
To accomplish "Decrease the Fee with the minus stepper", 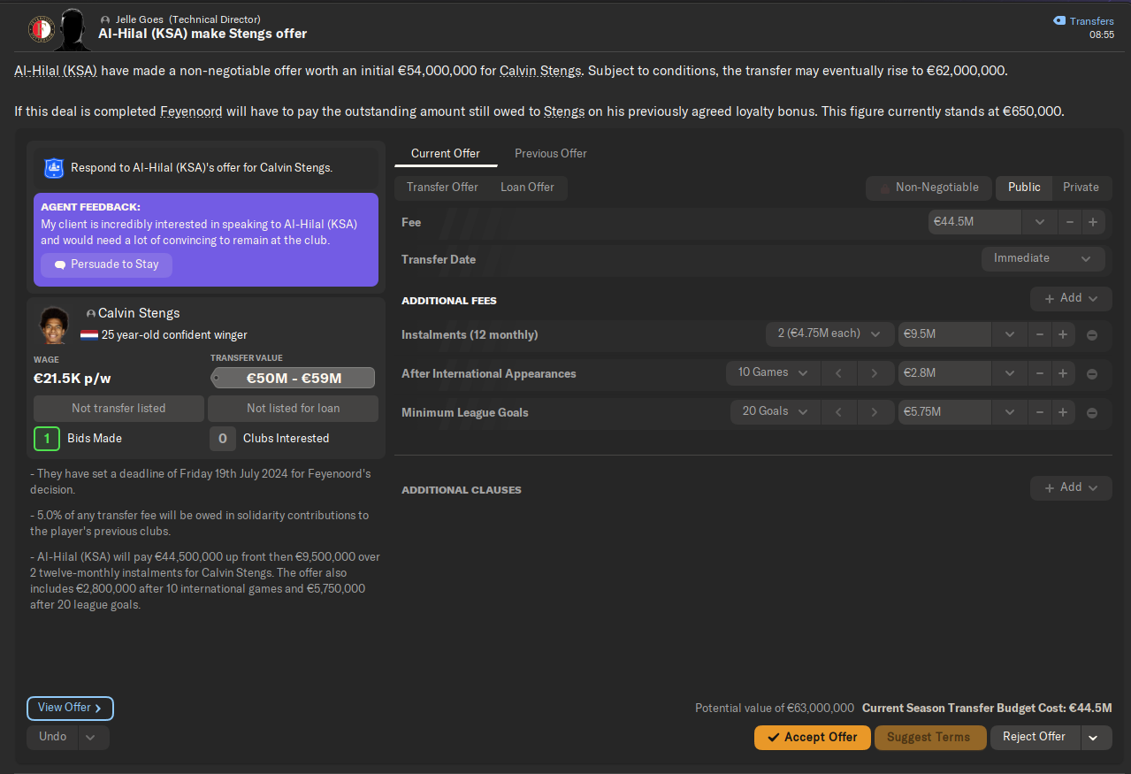I will (x=1070, y=222).
